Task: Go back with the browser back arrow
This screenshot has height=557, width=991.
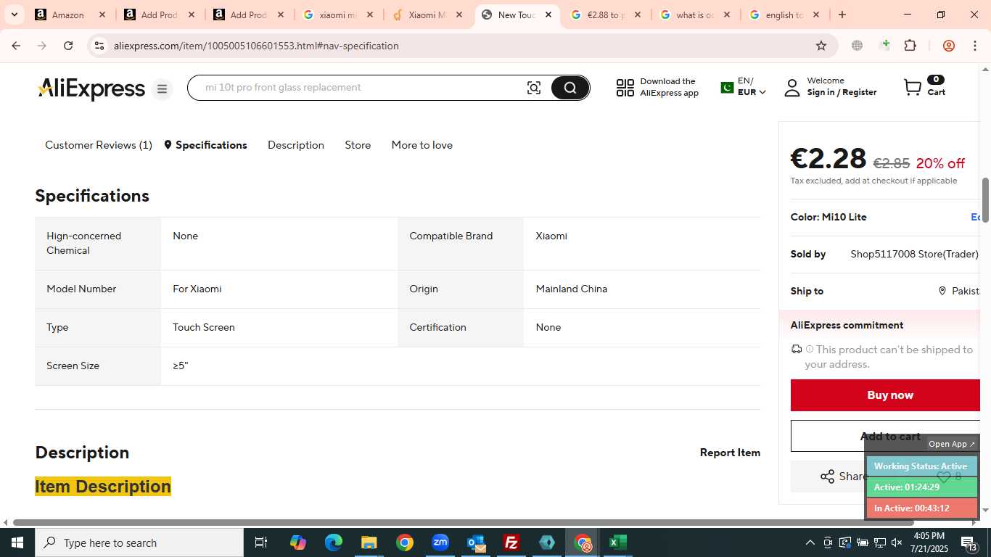Action: (16, 46)
